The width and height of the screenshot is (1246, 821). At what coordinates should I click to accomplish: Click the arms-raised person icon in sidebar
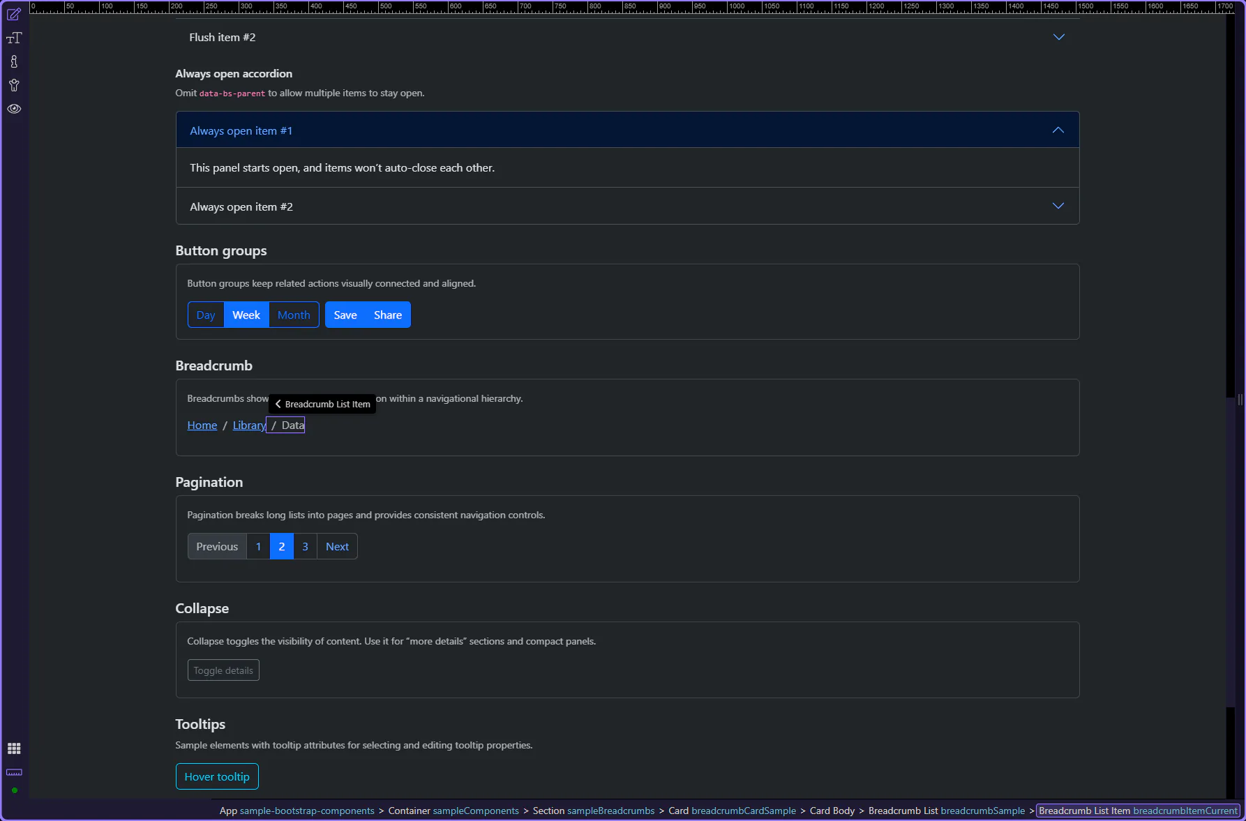coord(14,86)
